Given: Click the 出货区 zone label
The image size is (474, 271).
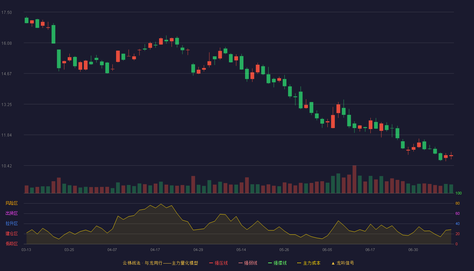Looking at the screenshot, I should point(12,213).
